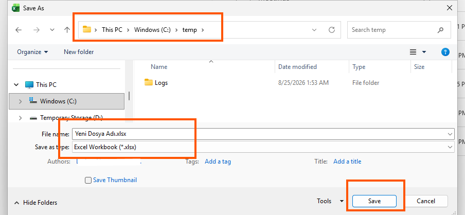This screenshot has height=215, width=465.
Task: Collapse the This PC tree node
Action: pyautogui.click(x=16, y=85)
